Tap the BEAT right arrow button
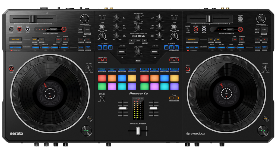This screenshot has width=278, height=151. 145,41
